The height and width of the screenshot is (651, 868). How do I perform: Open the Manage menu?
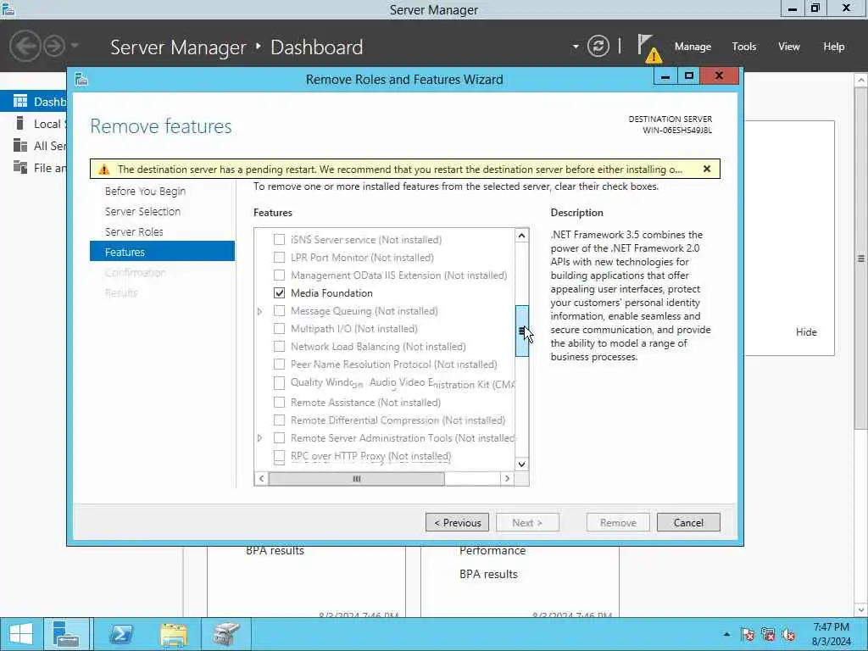point(693,47)
